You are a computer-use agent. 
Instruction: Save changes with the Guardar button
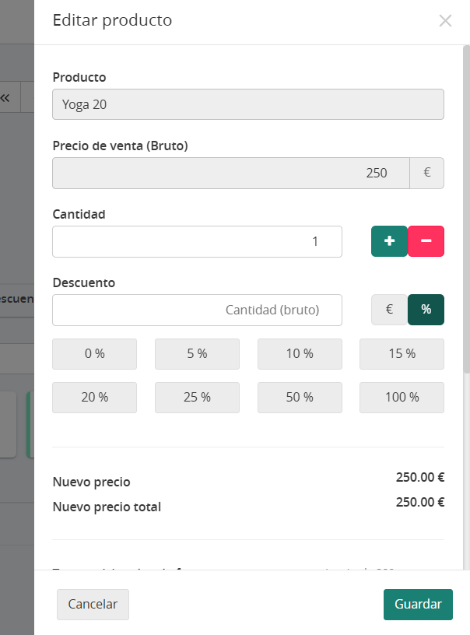coord(418,605)
